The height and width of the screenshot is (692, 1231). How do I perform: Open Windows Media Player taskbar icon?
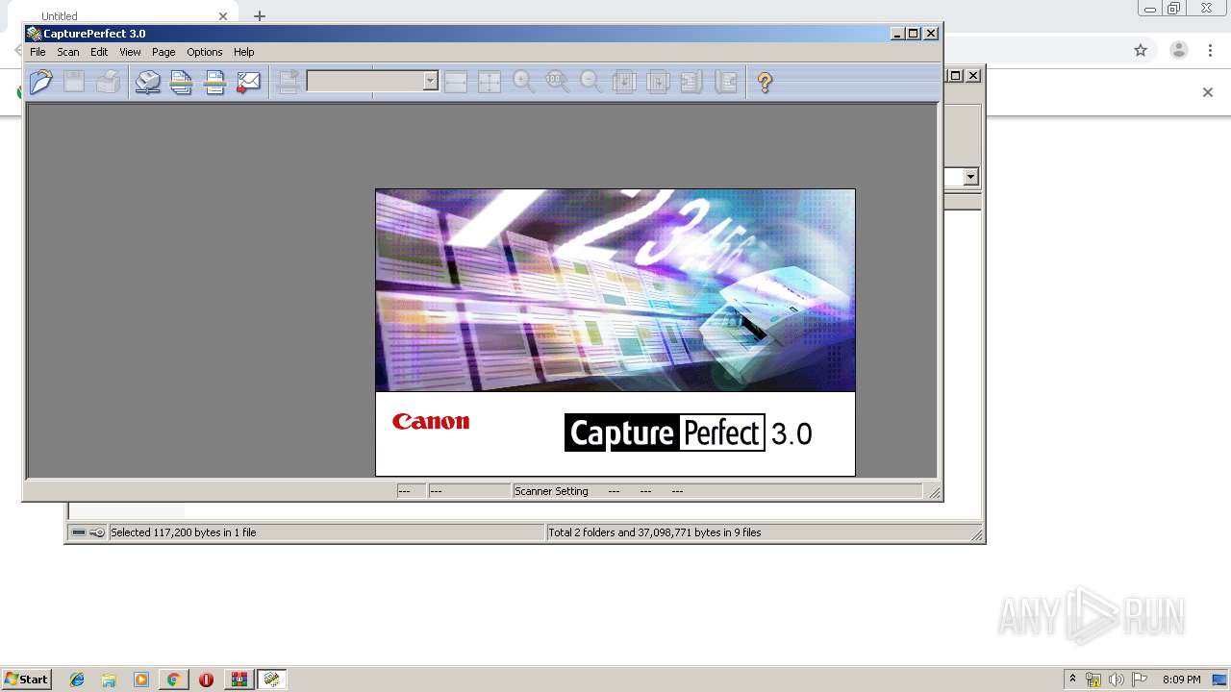(141, 680)
